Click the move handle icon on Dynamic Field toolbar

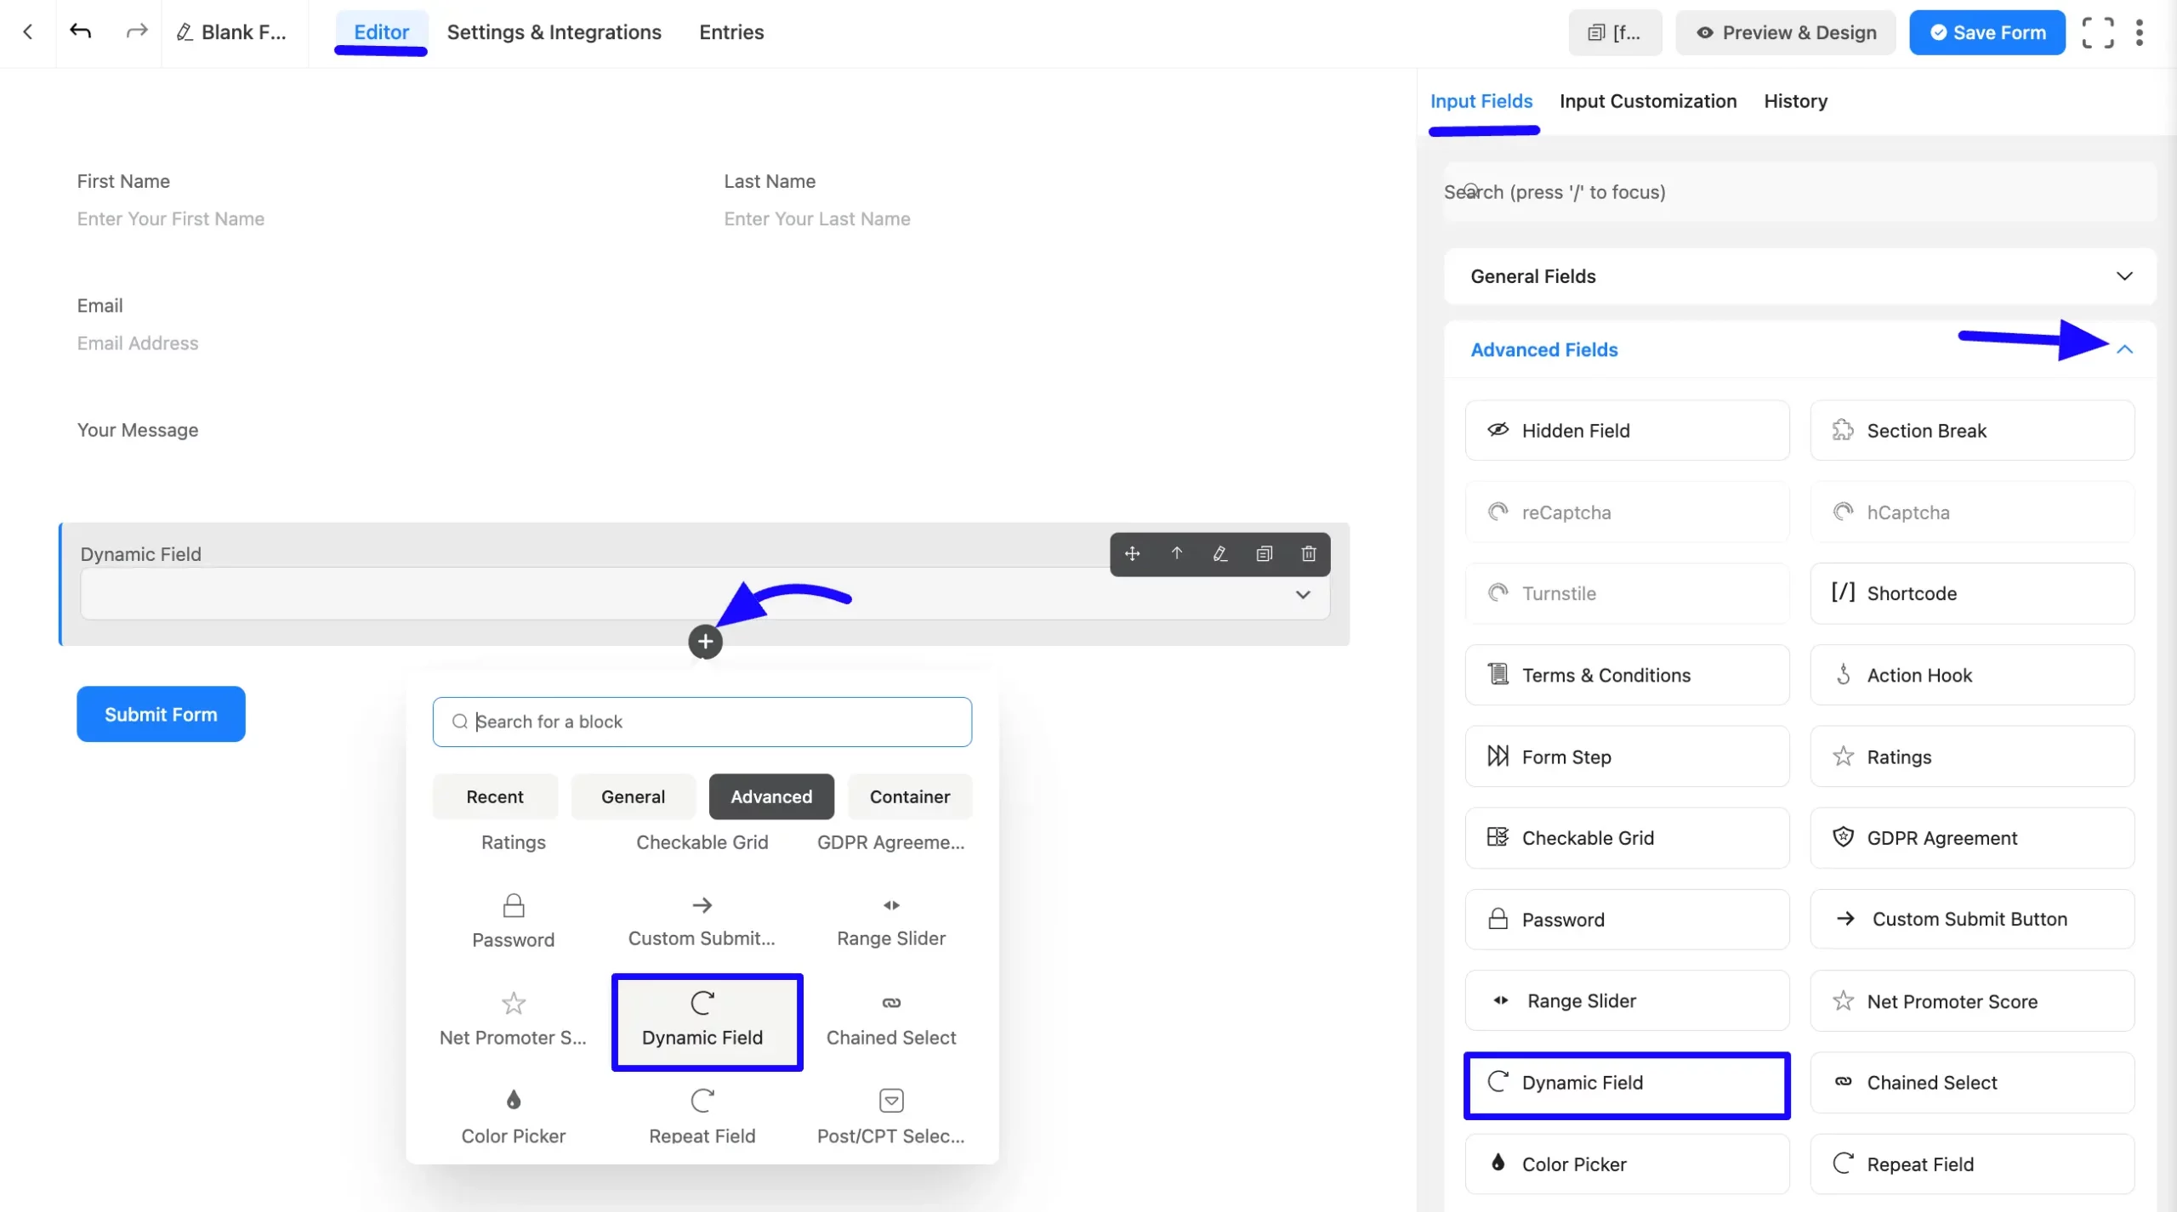coord(1132,554)
